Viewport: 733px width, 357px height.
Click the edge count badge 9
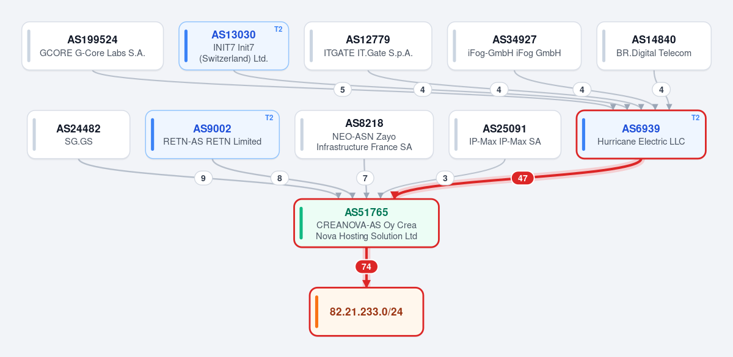click(203, 178)
